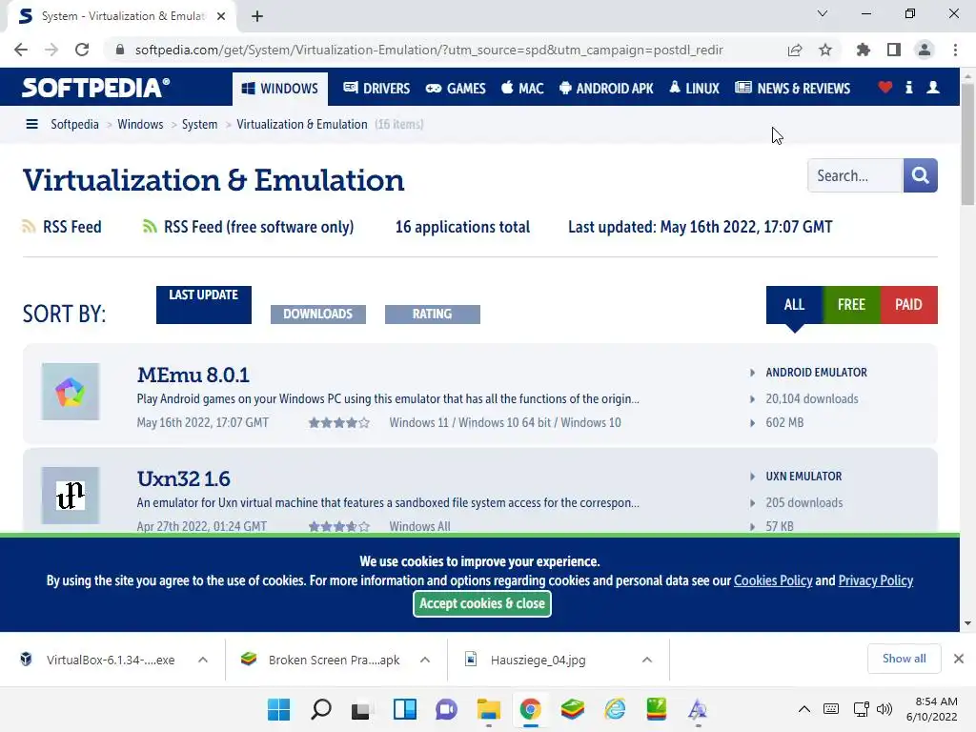
Task: Sort by LAST UPDATE
Action: (204, 304)
